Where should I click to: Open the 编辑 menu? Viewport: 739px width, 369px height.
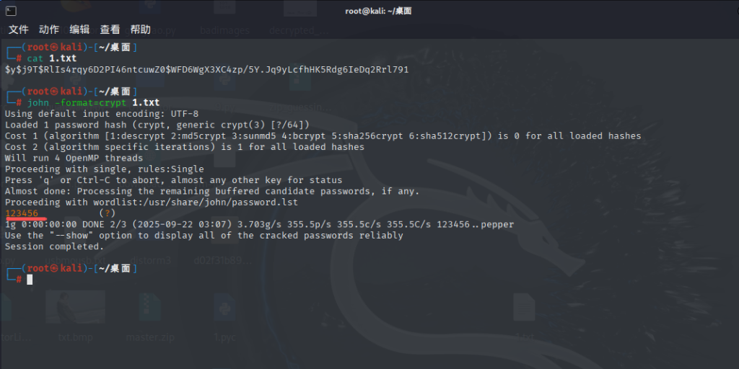pos(79,30)
